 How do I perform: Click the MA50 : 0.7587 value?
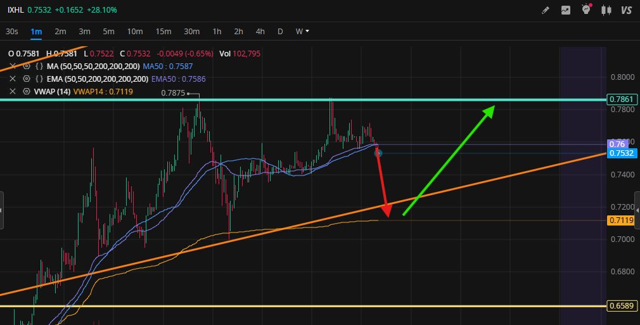tap(168, 66)
